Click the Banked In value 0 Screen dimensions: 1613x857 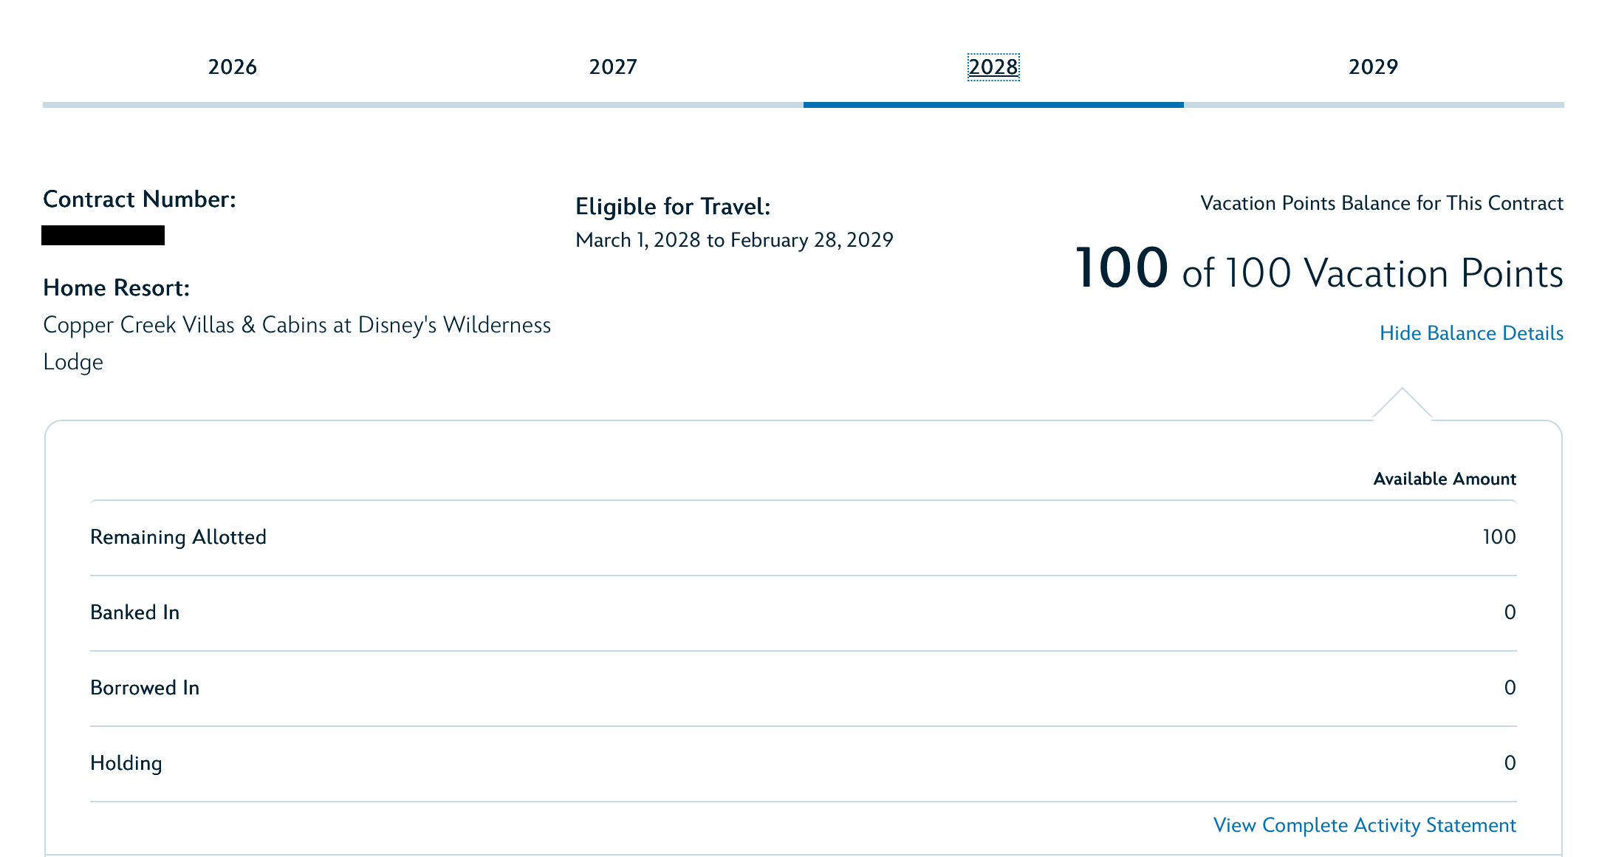[1510, 612]
